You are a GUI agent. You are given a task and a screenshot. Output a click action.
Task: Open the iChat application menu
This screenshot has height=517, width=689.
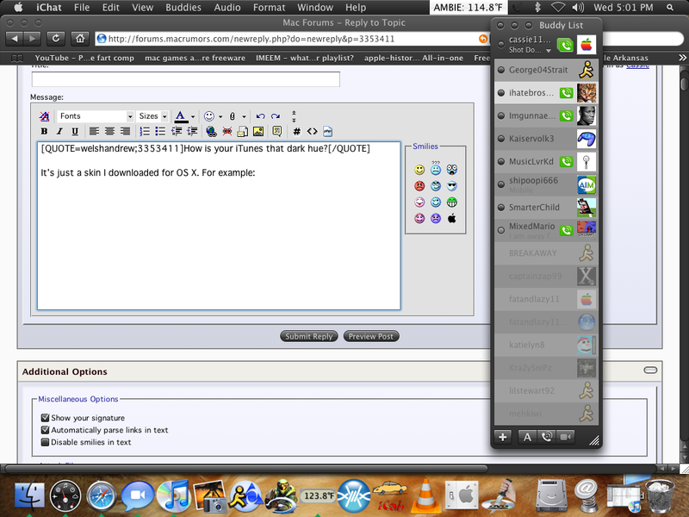tap(49, 8)
